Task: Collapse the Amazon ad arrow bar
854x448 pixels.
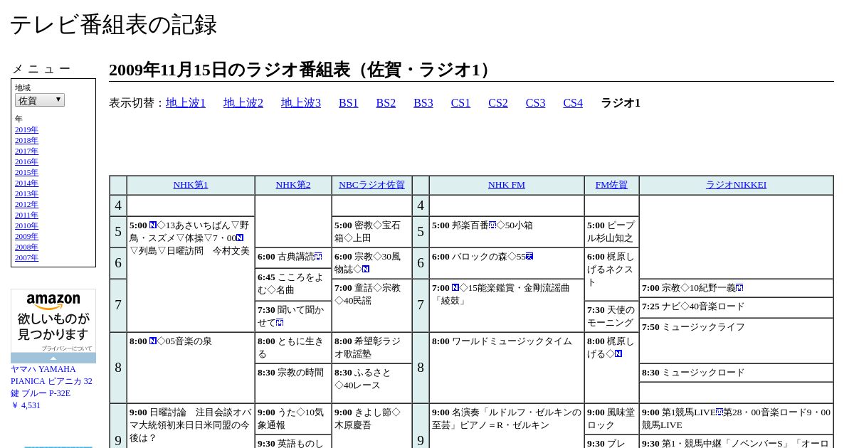Action: point(53,358)
